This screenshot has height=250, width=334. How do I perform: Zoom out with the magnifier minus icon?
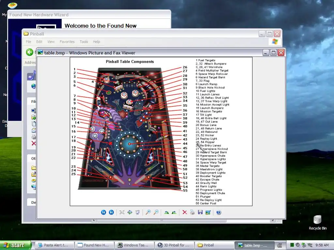coord(156,212)
